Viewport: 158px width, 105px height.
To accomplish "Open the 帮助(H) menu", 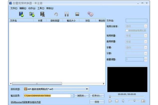I will coord(50,8).
